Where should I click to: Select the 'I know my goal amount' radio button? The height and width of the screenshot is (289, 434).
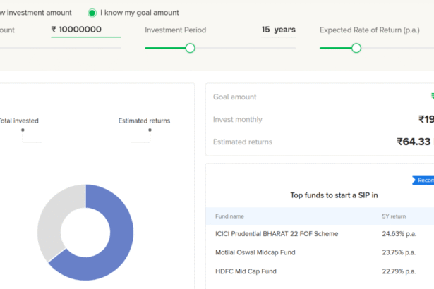tap(92, 13)
